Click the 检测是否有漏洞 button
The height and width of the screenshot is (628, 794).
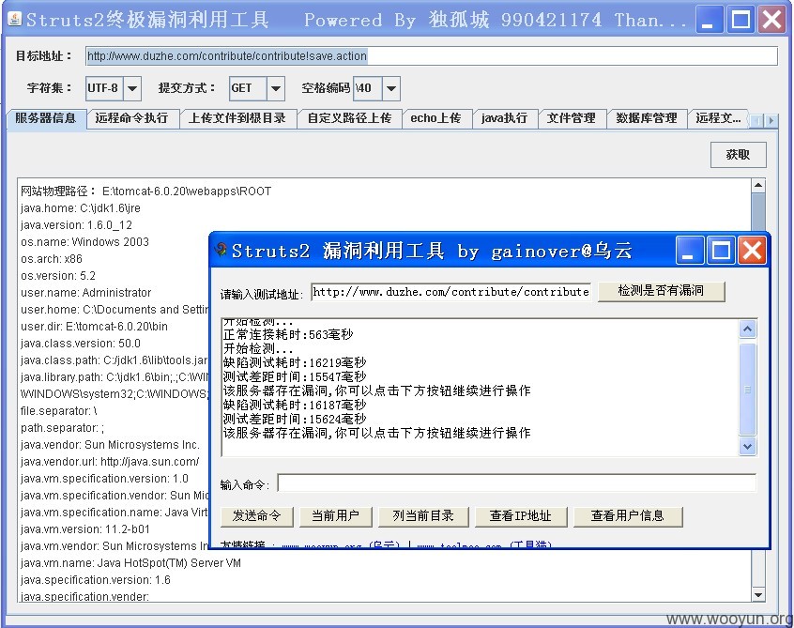[661, 291]
